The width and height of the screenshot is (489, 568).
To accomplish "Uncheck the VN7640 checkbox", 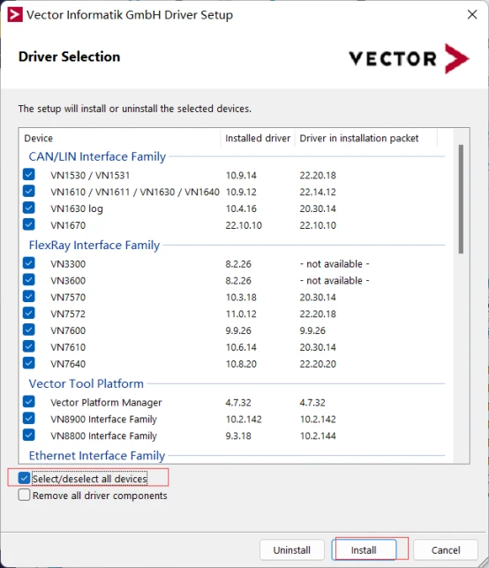I will 29,363.
